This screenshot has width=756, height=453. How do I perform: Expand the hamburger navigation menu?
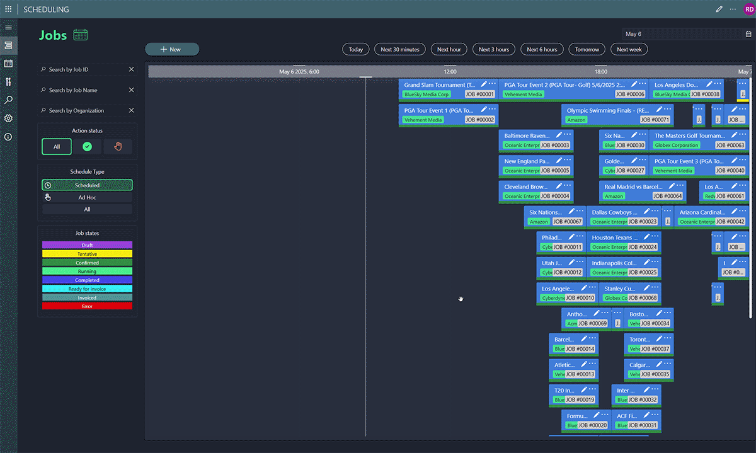[8, 28]
